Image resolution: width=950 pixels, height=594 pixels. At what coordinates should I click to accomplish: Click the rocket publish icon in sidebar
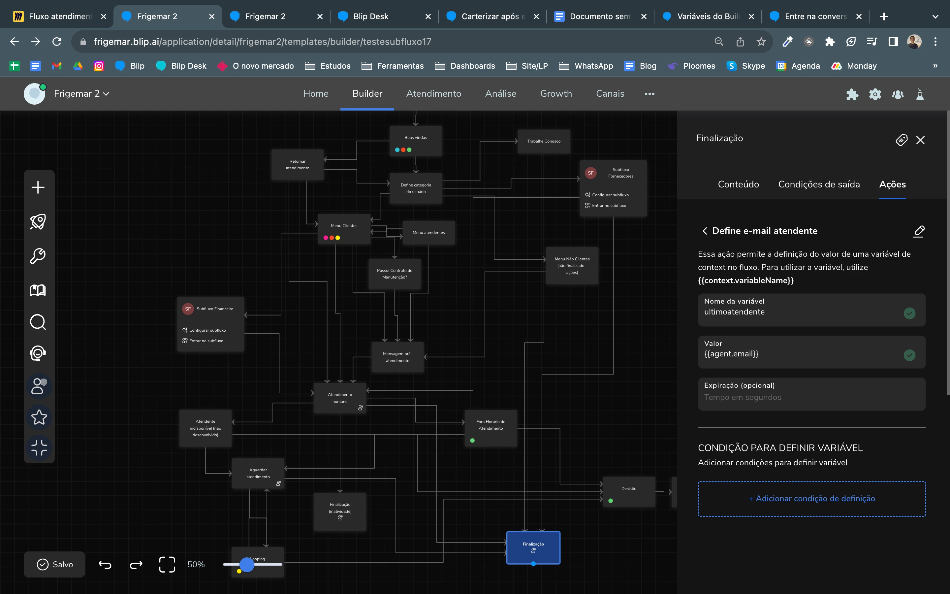pos(38,221)
